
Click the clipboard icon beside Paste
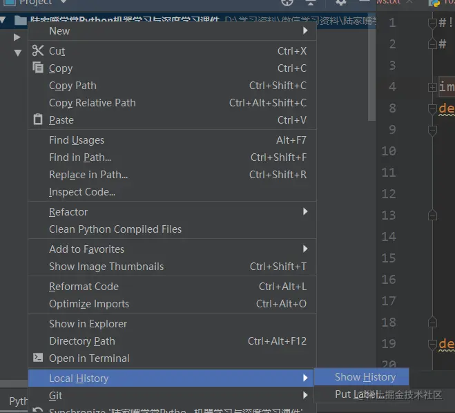point(38,119)
